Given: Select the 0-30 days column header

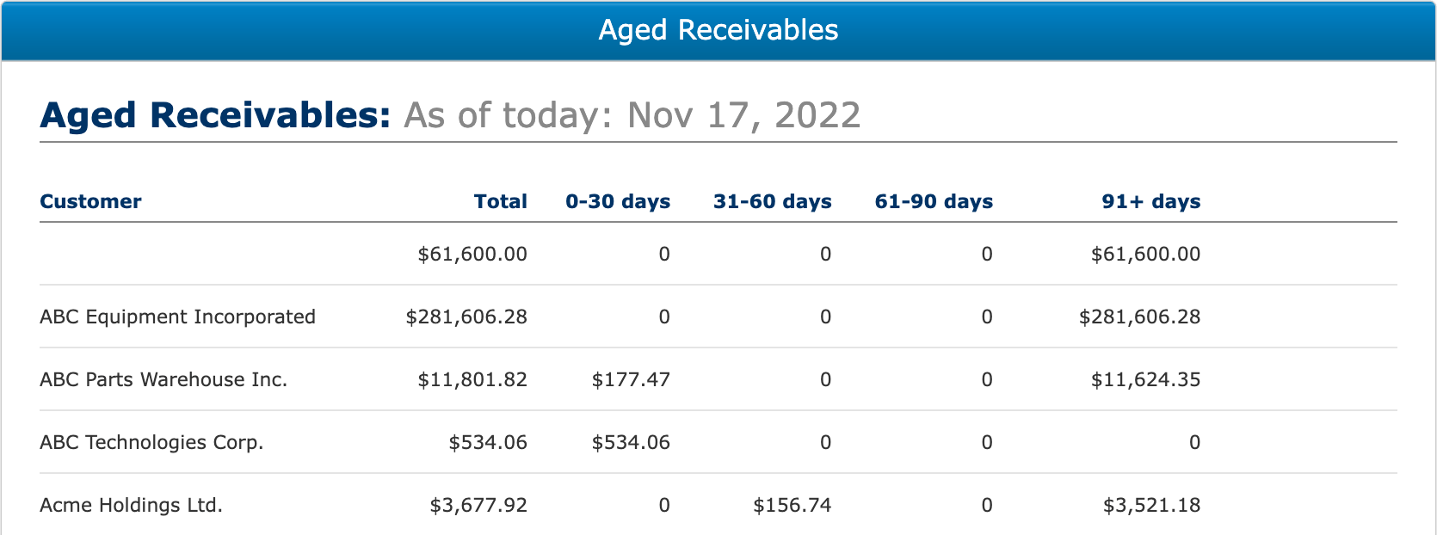Looking at the screenshot, I should point(617,201).
